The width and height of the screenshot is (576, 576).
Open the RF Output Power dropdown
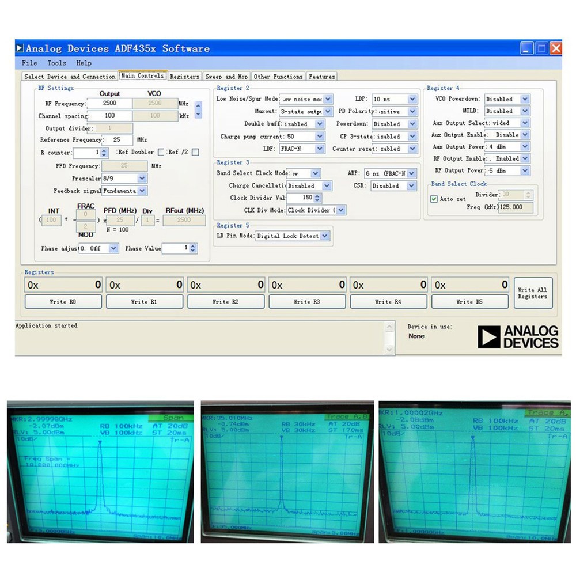(525, 170)
